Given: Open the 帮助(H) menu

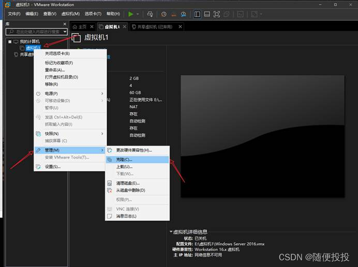Looking at the screenshot, I should pyautogui.click(x=113, y=14).
